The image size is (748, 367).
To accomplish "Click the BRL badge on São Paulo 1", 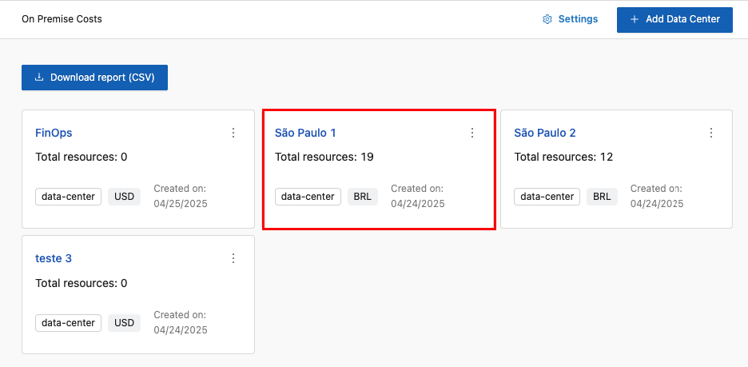I will tap(362, 197).
